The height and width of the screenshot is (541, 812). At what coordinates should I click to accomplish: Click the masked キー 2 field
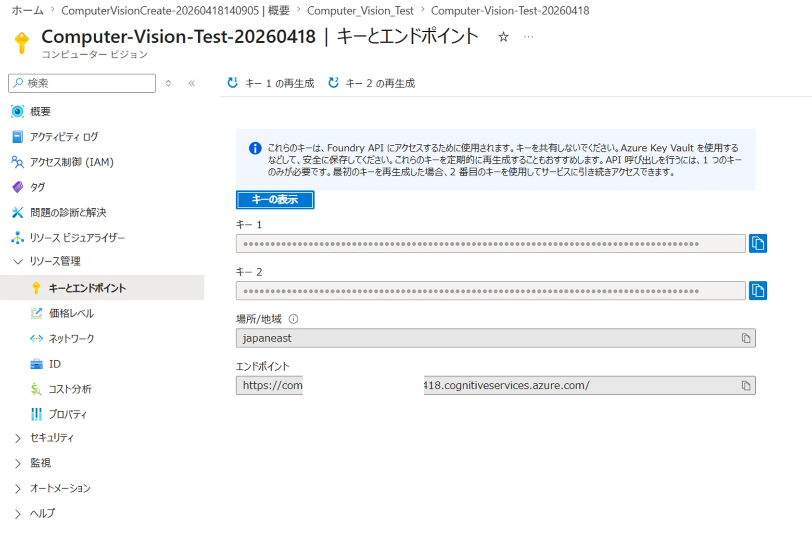491,290
